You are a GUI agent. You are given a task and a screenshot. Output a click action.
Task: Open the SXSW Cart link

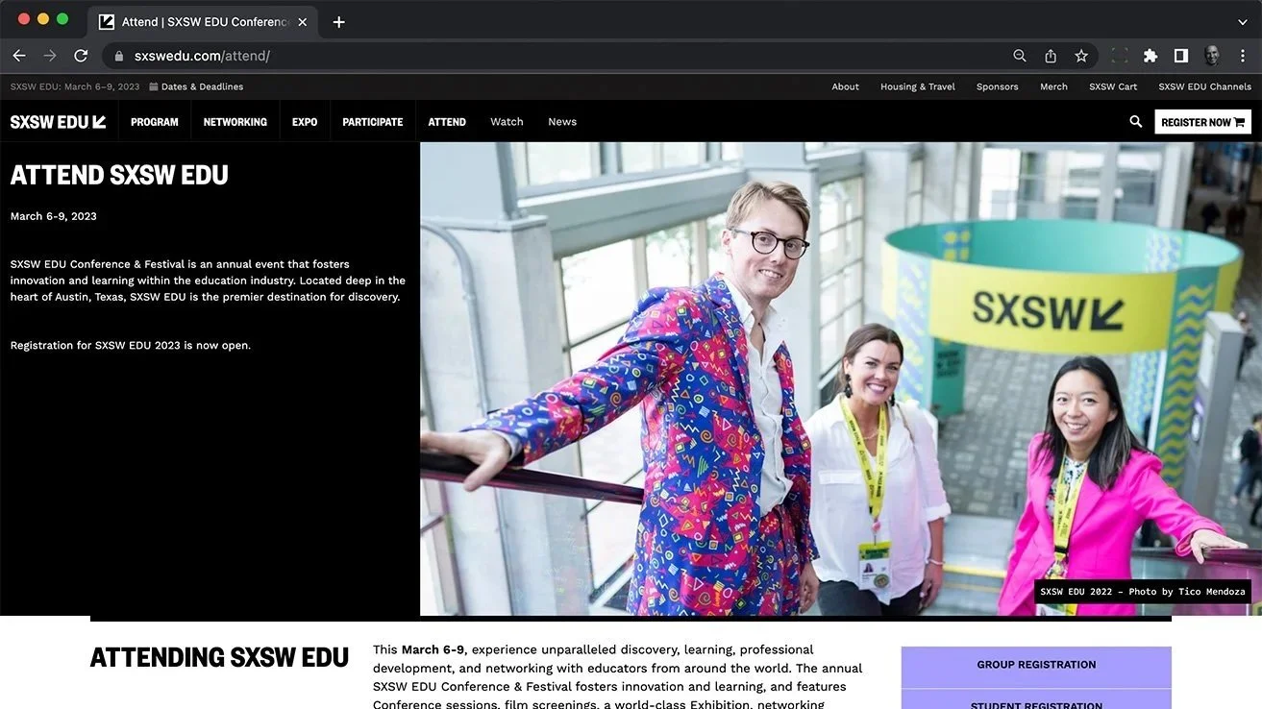1113,86
